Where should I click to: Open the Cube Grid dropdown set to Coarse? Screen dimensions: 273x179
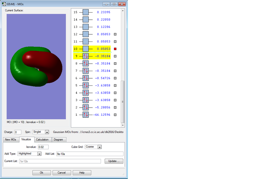pyautogui.click(x=100, y=147)
